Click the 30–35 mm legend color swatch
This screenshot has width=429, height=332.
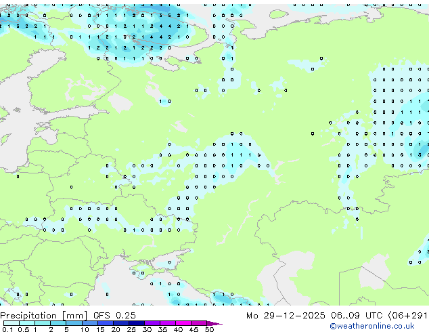tap(152, 323)
